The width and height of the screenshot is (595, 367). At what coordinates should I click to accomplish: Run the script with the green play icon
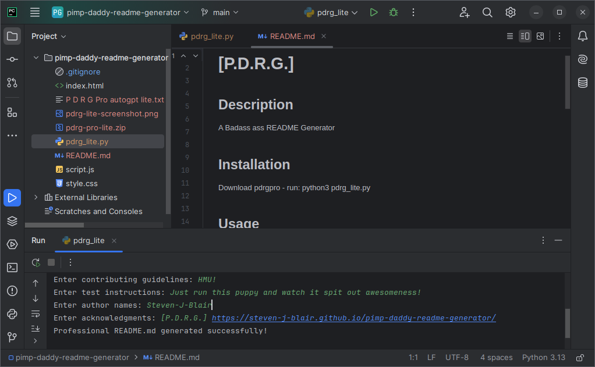point(374,12)
